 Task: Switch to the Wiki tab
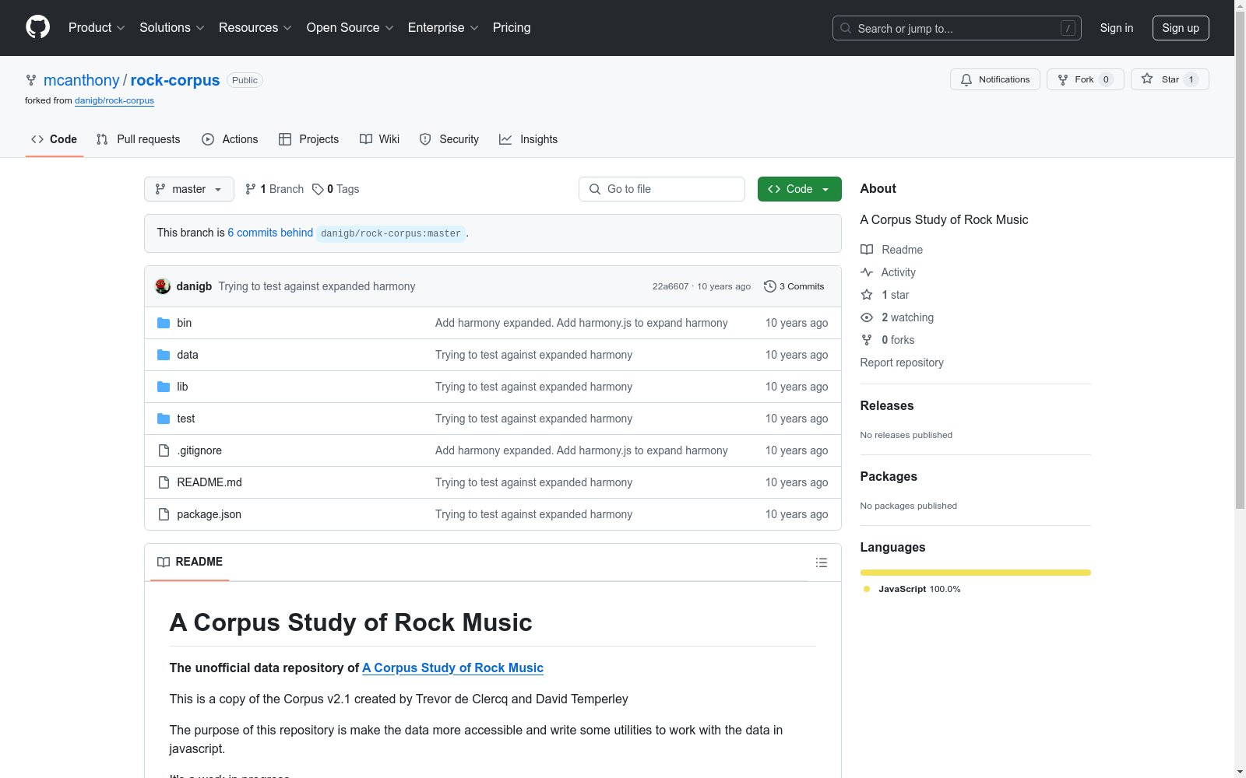coord(380,139)
